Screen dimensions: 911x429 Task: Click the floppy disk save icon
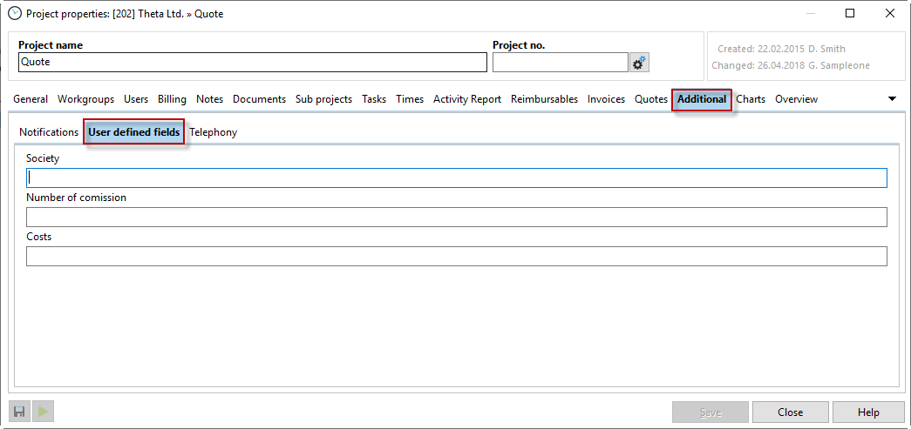(x=19, y=412)
